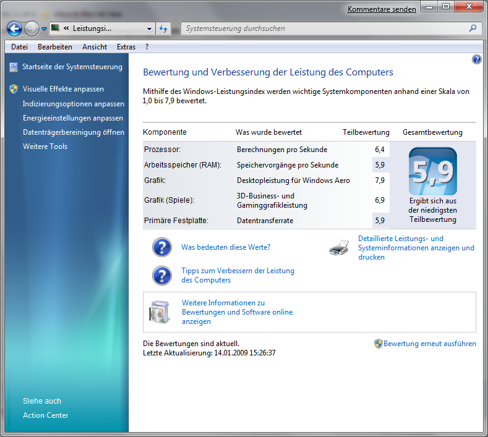Click the Startseite der Systemsteuerung icon
The height and width of the screenshot is (437, 488).
[14, 67]
